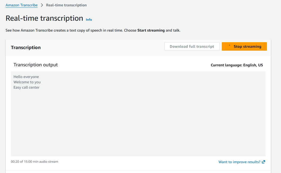This screenshot has width=281, height=173.
Task: Click the Current language: English, US label
Action: tap(237, 65)
